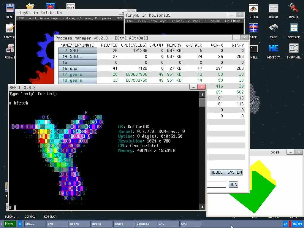This screenshot has width=304, height=228.
Task: Open the calculator icon on the desktop
Action: tap(71, 6)
